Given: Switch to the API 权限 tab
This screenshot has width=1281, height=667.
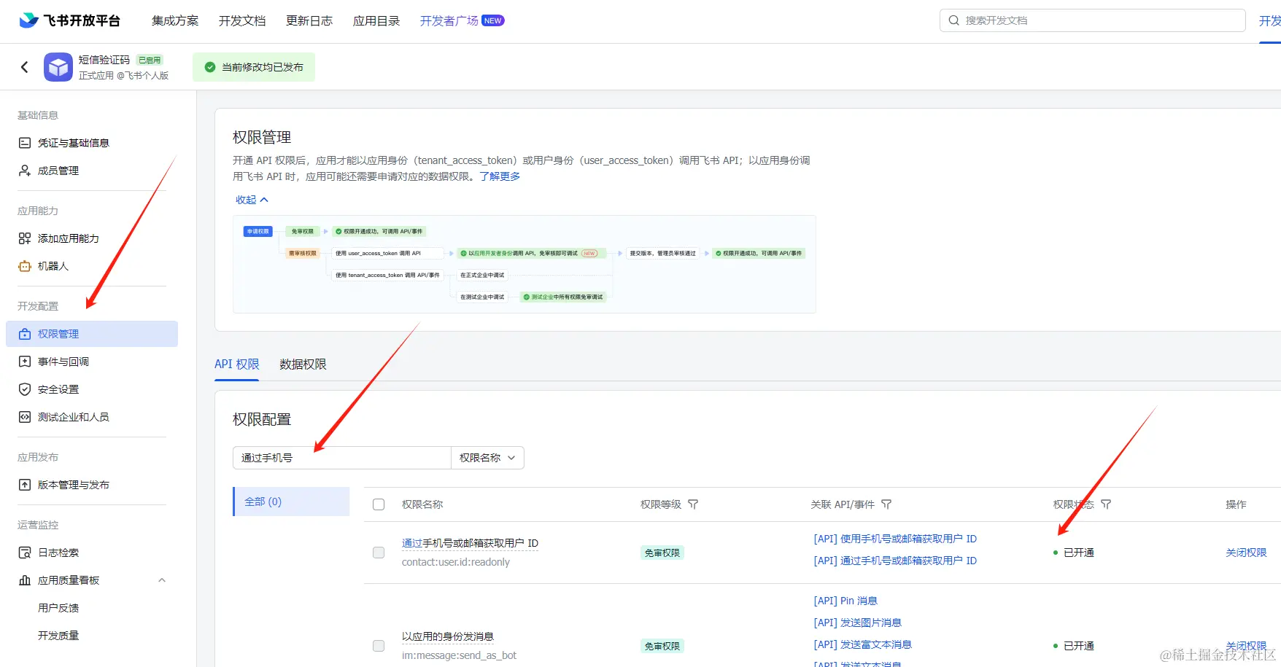Looking at the screenshot, I should pos(237,364).
